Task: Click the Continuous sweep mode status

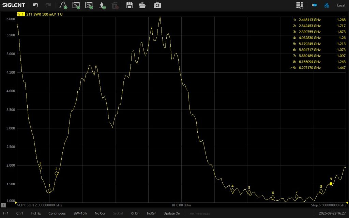Action: pyautogui.click(x=57, y=213)
